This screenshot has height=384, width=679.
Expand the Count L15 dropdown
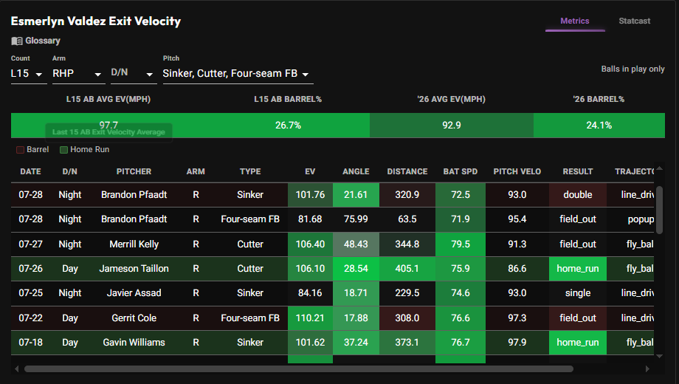pyautogui.click(x=29, y=74)
